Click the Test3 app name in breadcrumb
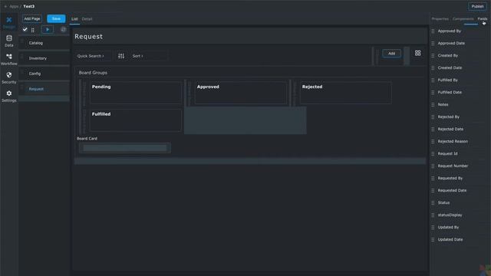This screenshot has height=276, width=491. (x=29, y=6)
